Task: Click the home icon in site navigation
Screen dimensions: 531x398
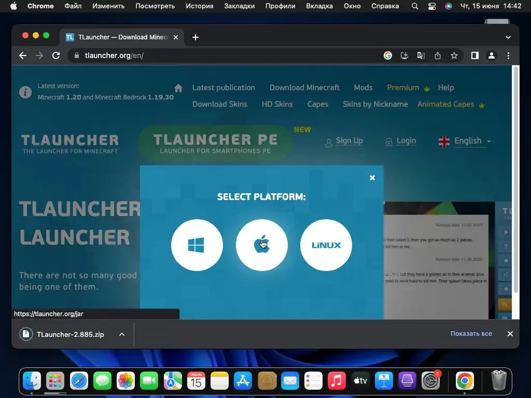Action: [x=178, y=88]
